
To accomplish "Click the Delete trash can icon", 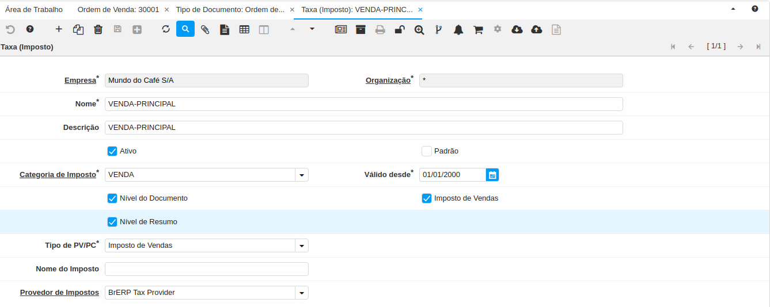I will pyautogui.click(x=98, y=29).
